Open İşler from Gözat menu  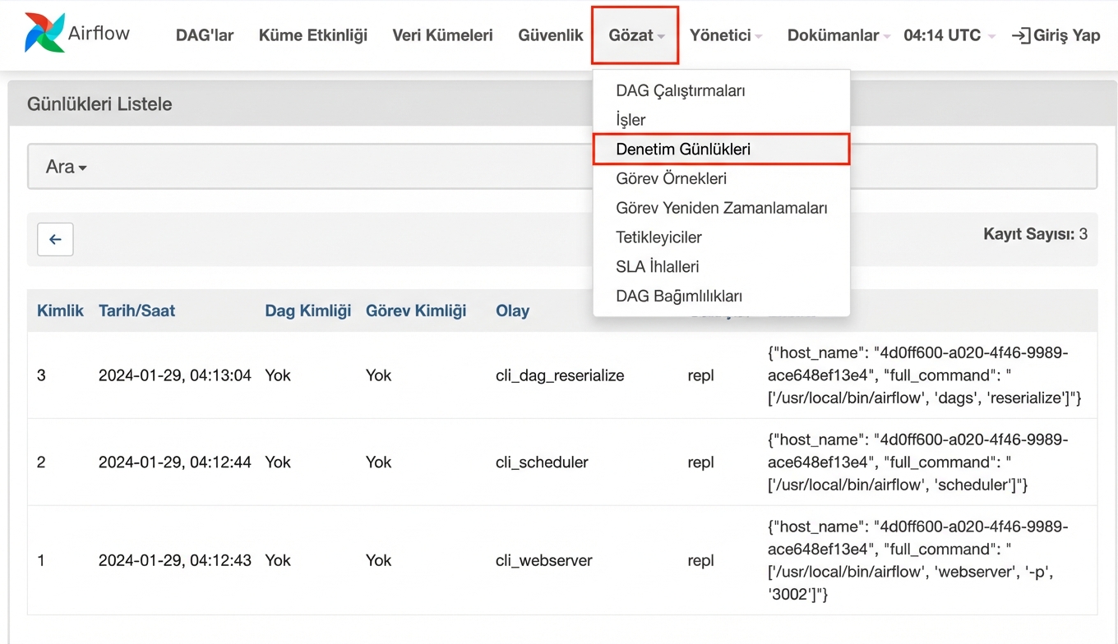(x=631, y=120)
